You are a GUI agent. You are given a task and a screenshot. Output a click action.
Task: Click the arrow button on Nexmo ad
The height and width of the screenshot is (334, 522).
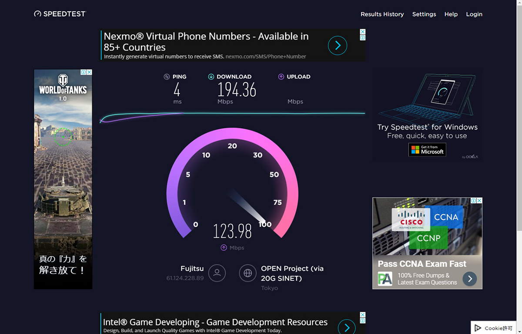[337, 45]
